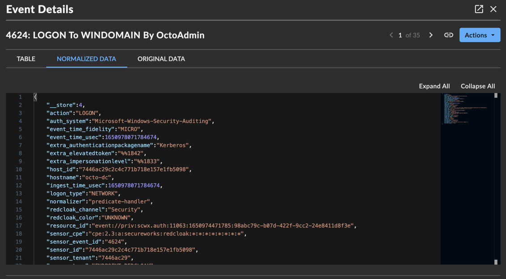506x279 pixels.
Task: Click the ingest_time_usec value on line 12
Action: (134, 186)
